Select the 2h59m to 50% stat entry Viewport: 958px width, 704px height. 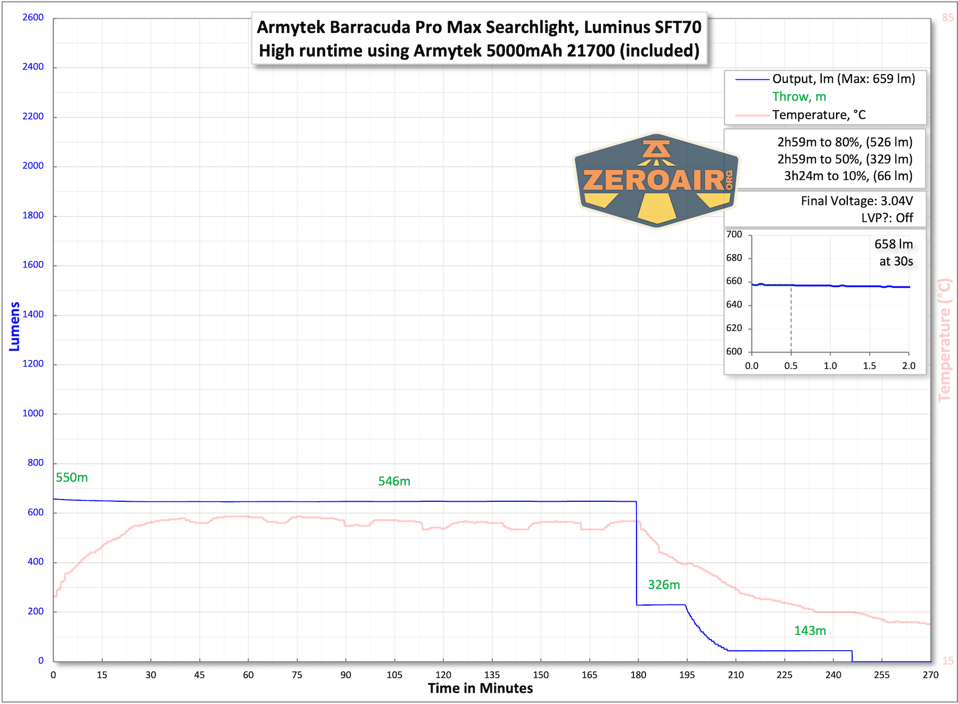(845, 159)
